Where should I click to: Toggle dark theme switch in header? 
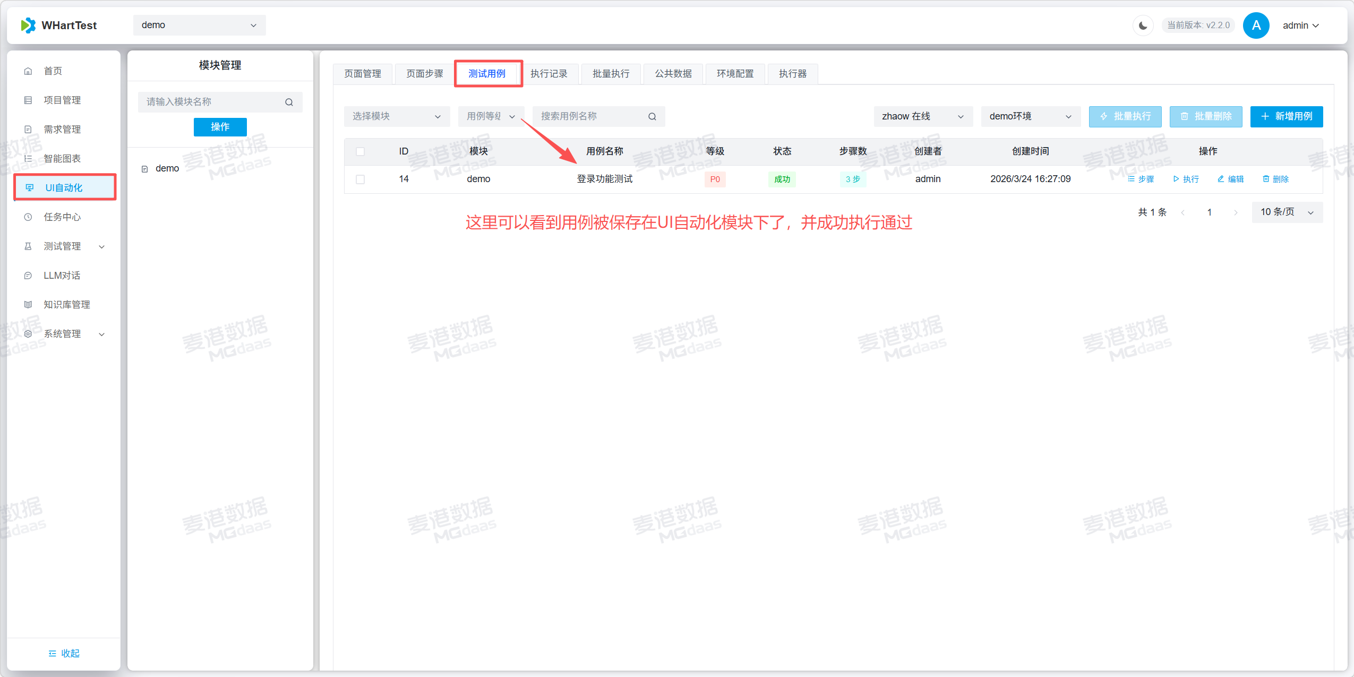1143,25
